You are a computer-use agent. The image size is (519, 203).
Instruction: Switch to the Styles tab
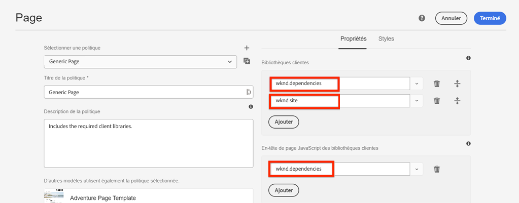[386, 39]
